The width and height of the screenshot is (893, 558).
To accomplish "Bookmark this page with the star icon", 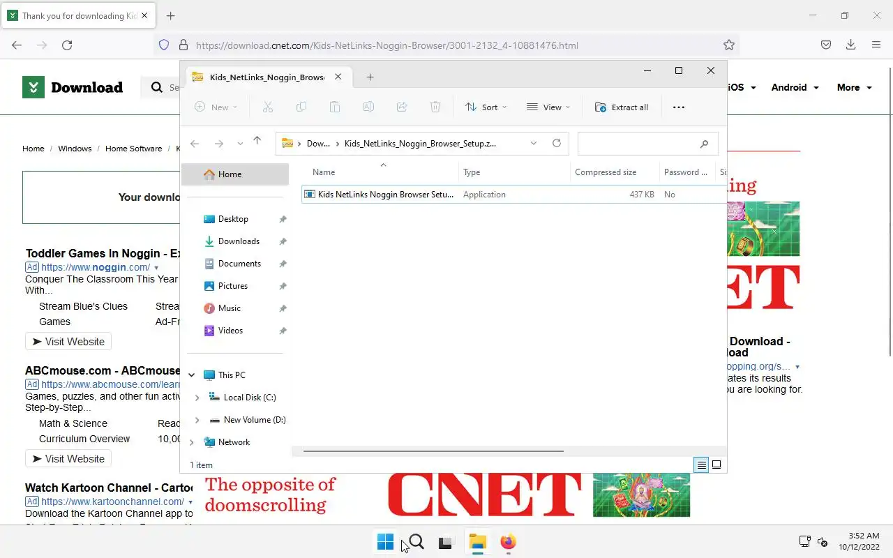I will pyautogui.click(x=729, y=45).
